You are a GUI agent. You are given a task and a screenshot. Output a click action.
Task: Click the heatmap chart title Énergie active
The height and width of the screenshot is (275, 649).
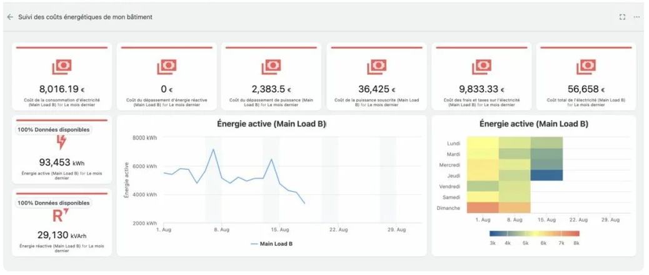click(533, 124)
